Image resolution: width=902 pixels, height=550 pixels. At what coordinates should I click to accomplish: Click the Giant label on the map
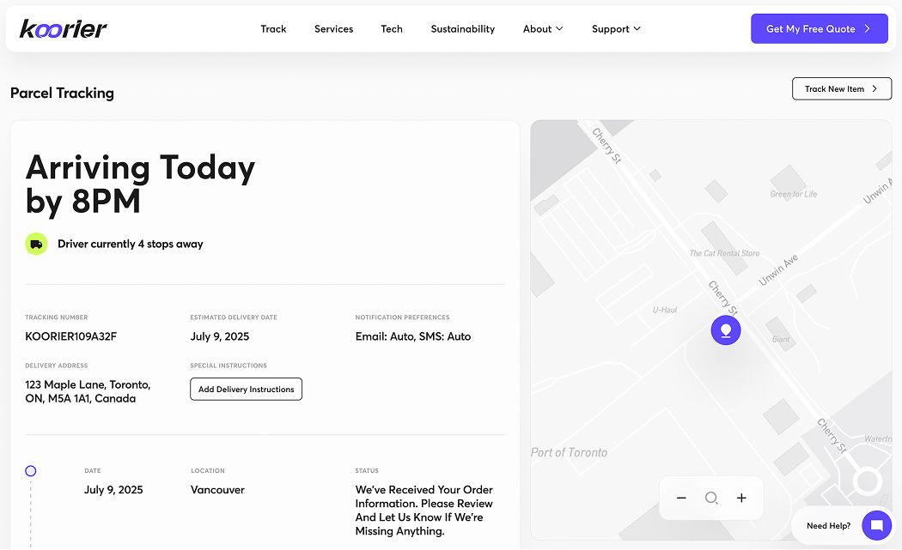point(781,340)
